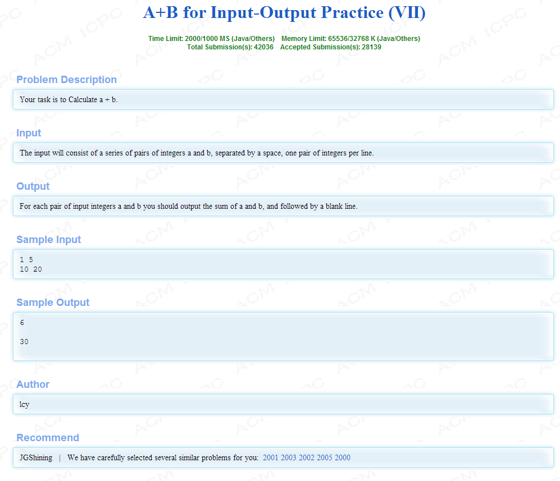
Task: Click the input description sentence about pairs of integers
Action: [x=197, y=153]
